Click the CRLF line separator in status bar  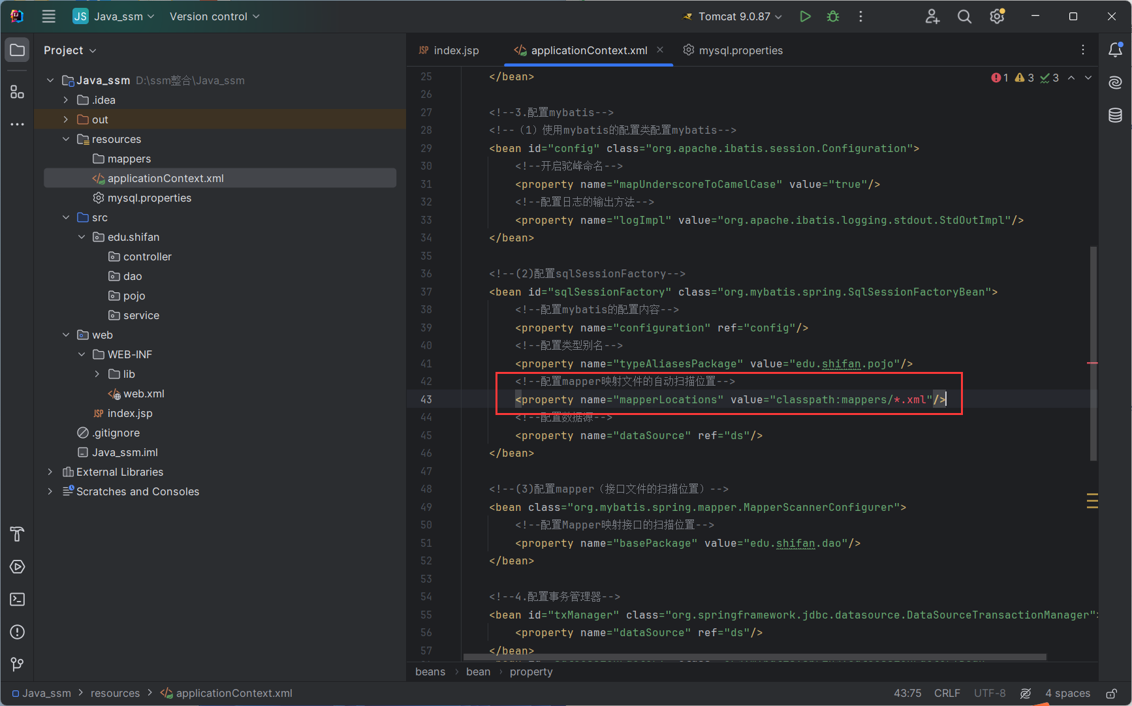[x=947, y=693]
